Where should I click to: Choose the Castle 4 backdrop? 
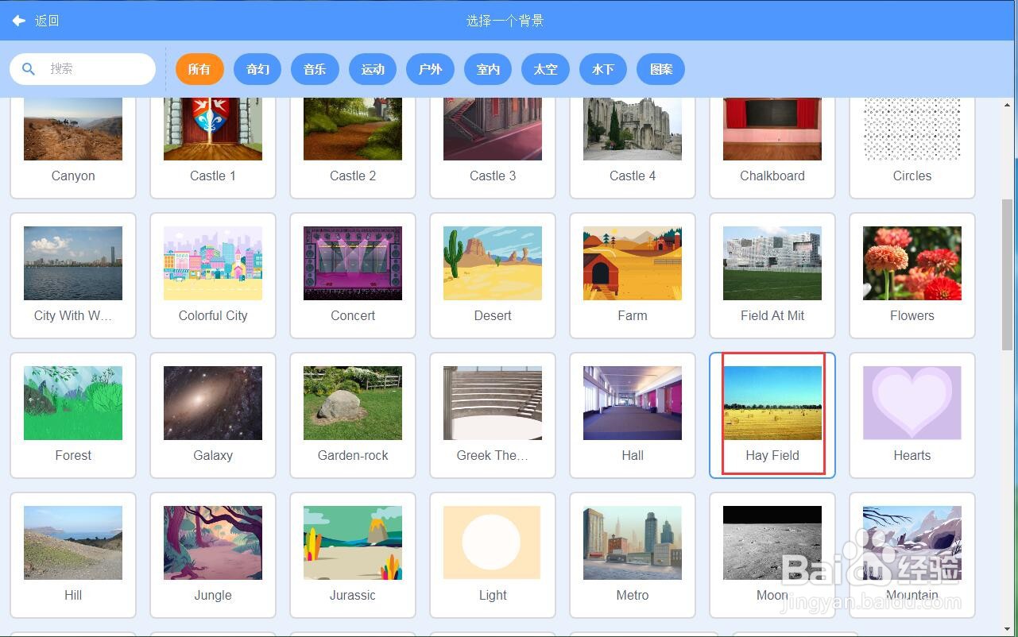point(633,147)
